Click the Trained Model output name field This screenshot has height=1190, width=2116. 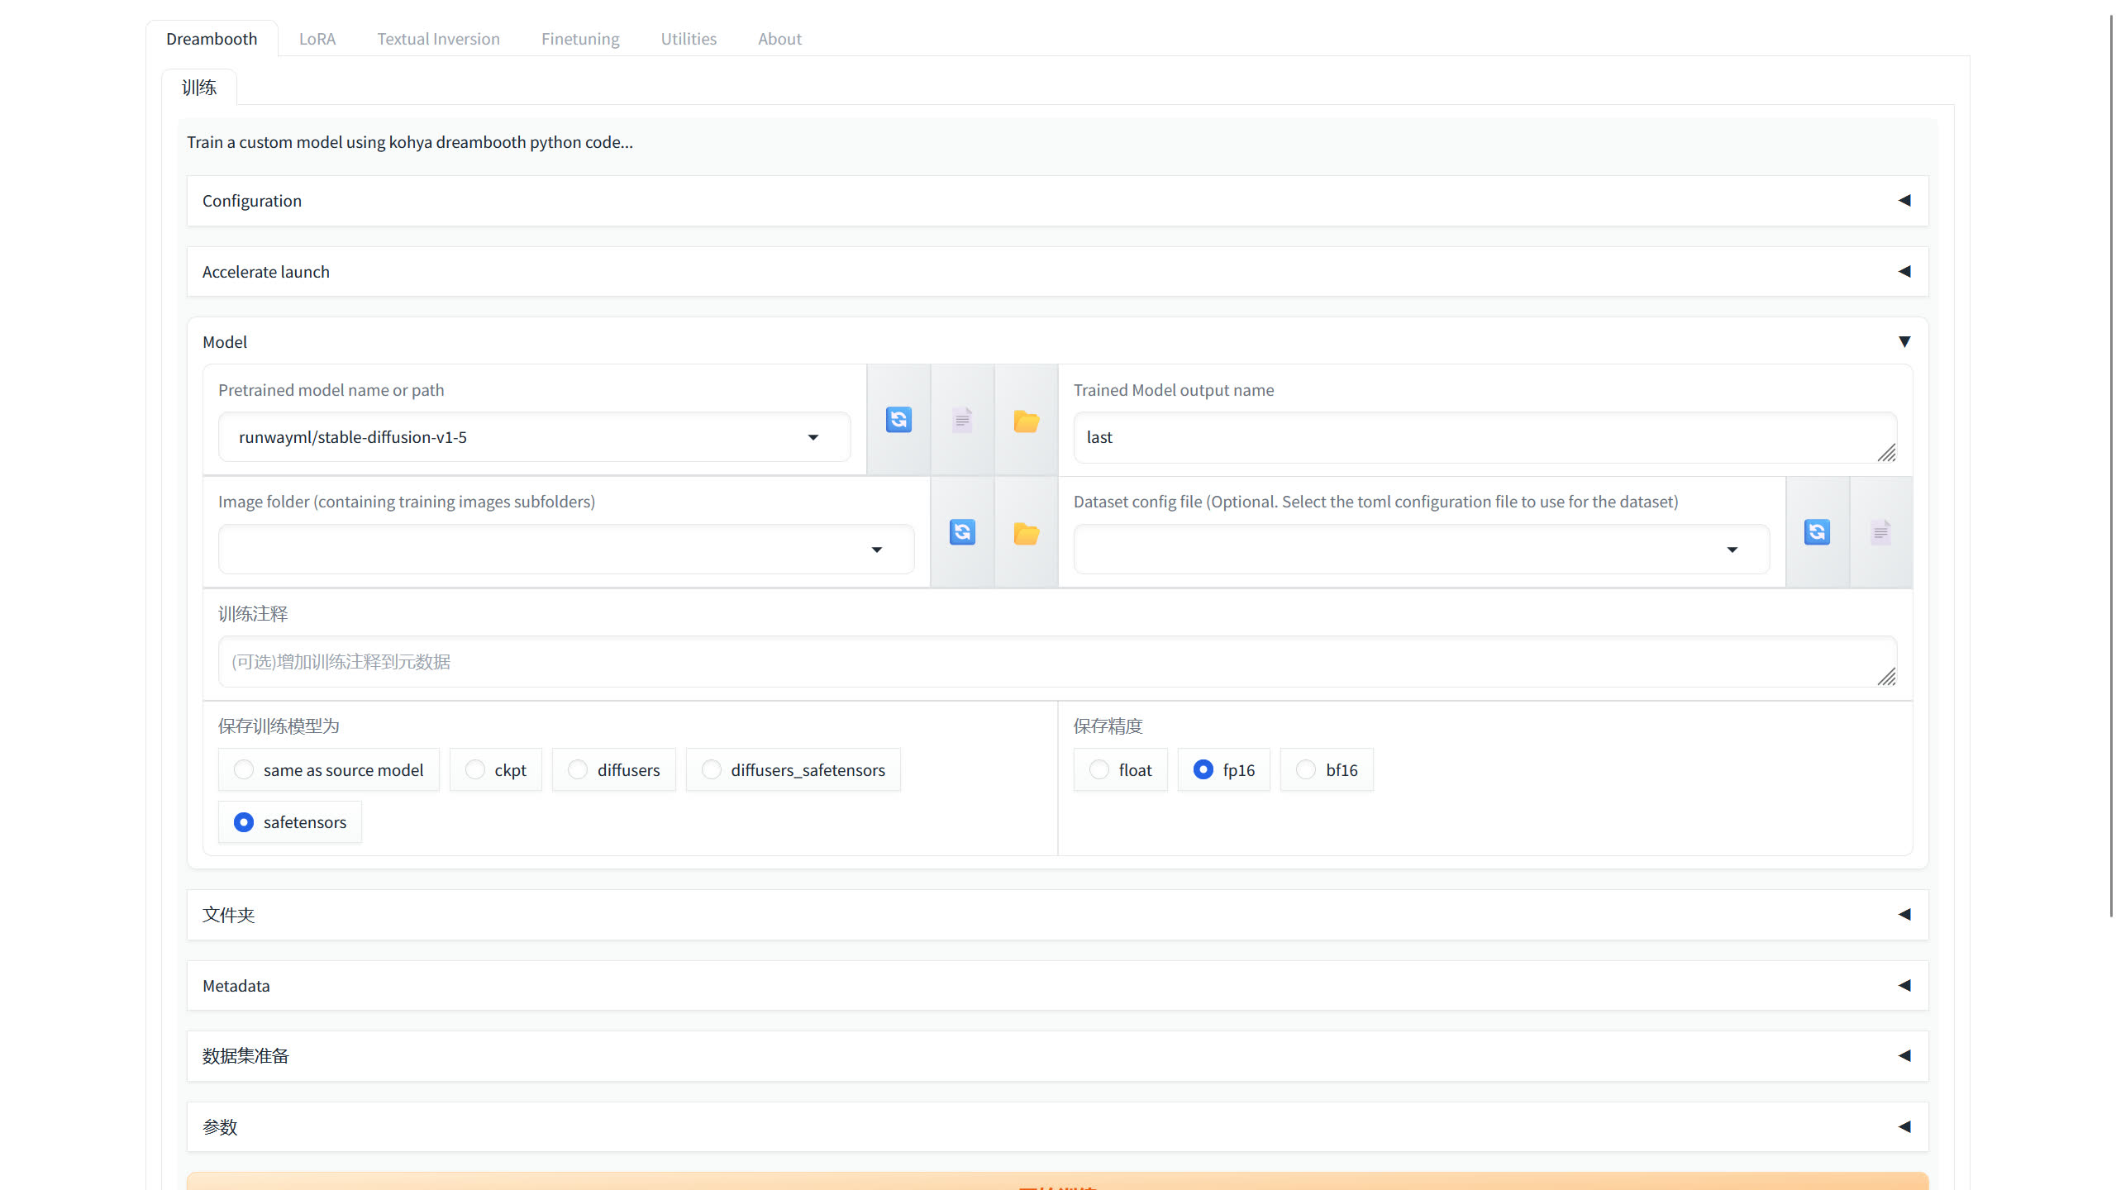pos(1485,437)
